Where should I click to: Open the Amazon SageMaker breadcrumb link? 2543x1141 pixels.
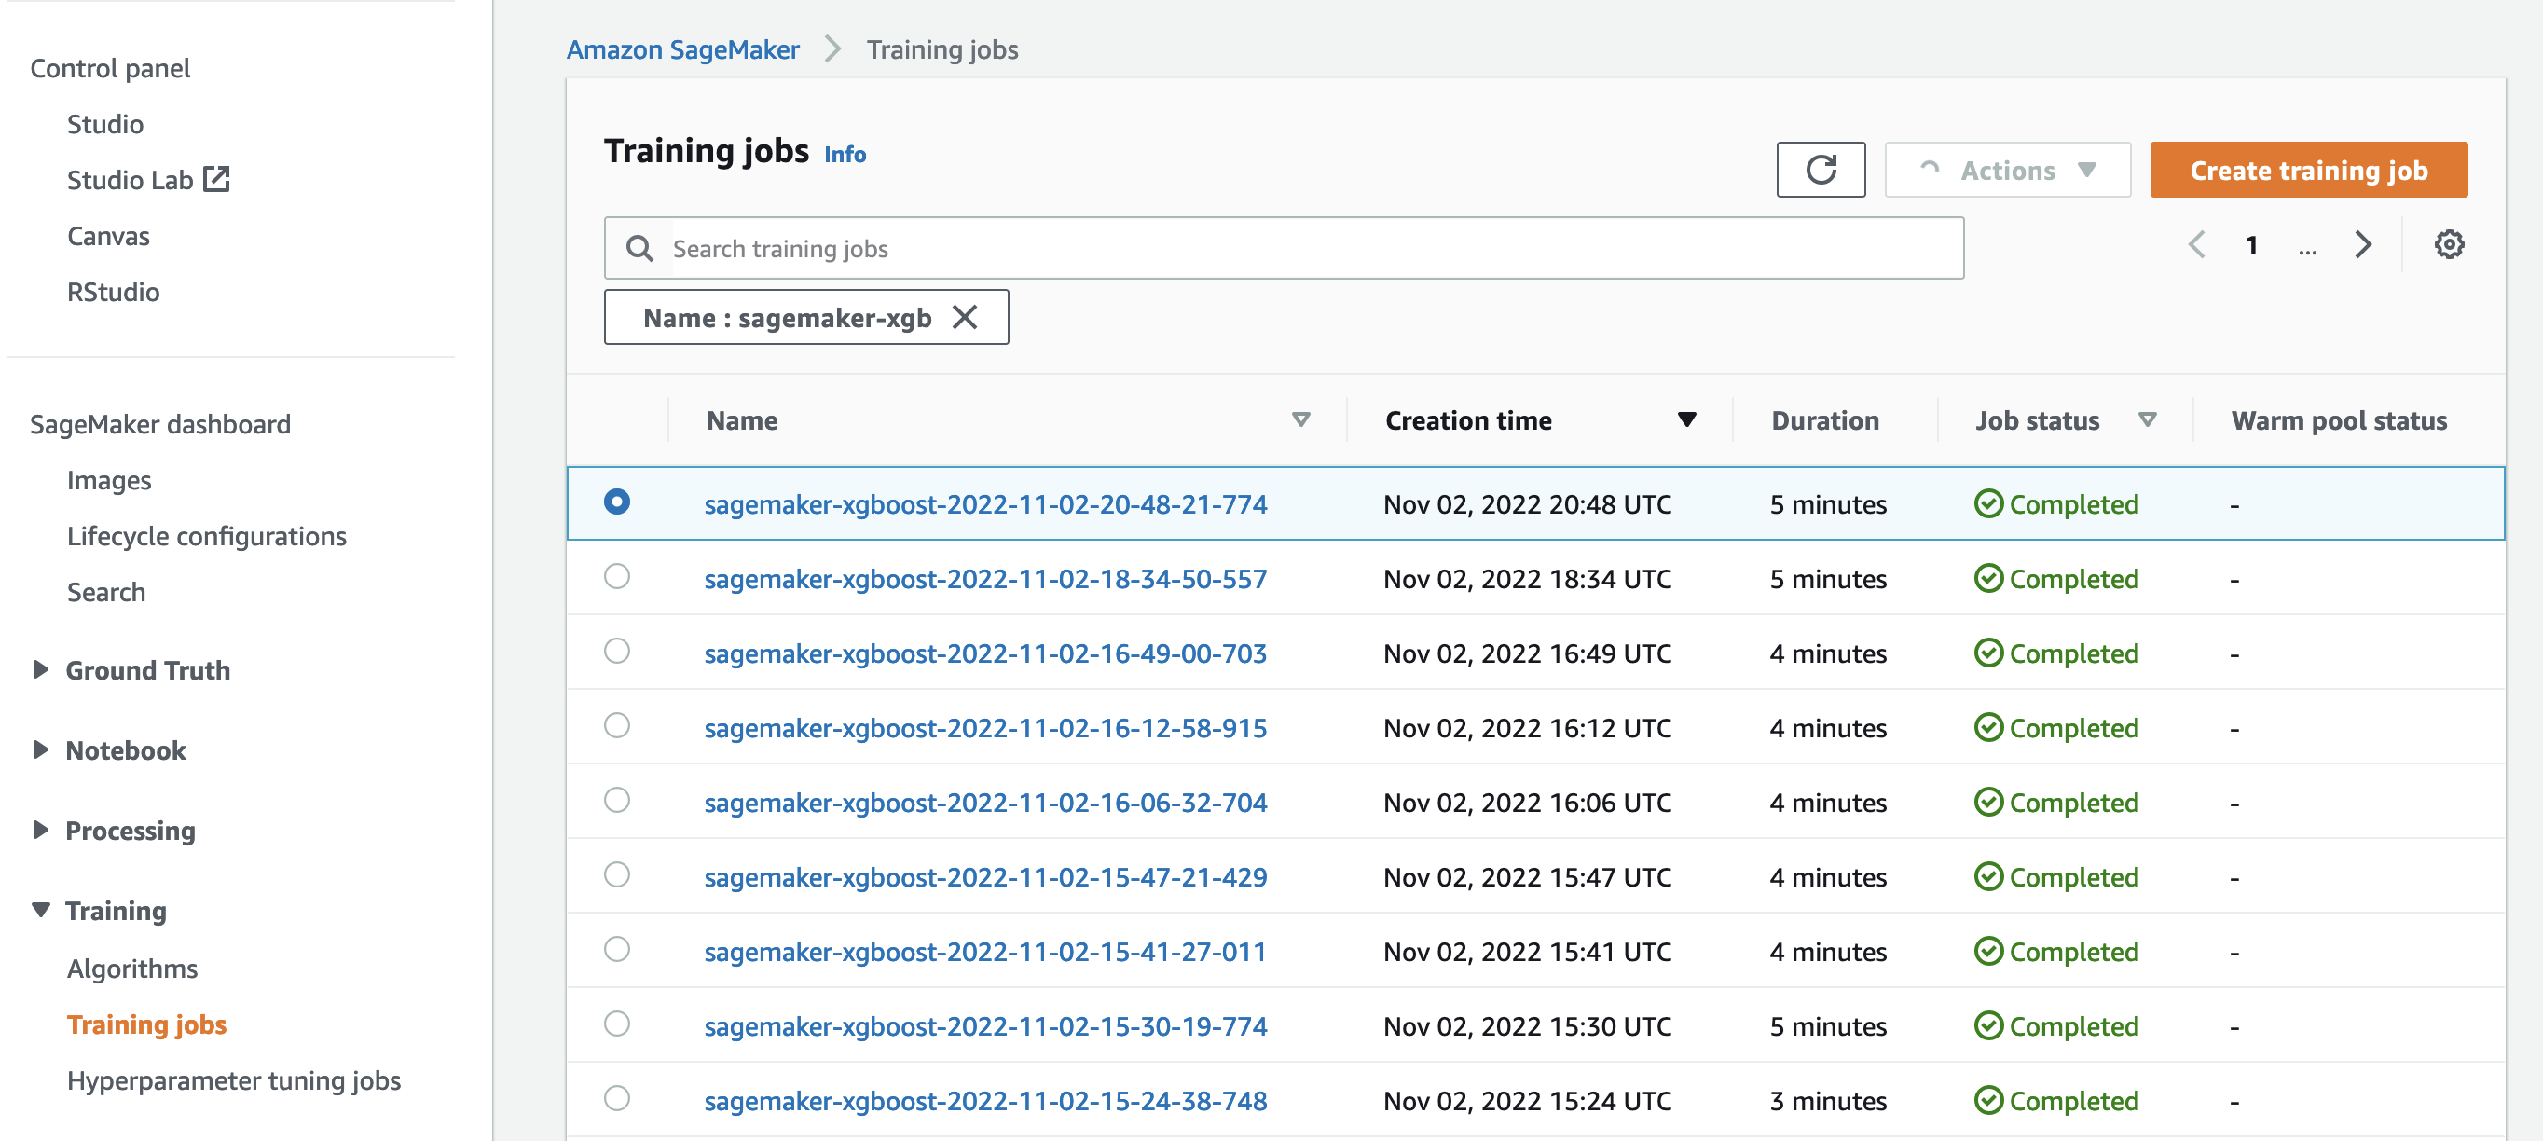(x=683, y=48)
